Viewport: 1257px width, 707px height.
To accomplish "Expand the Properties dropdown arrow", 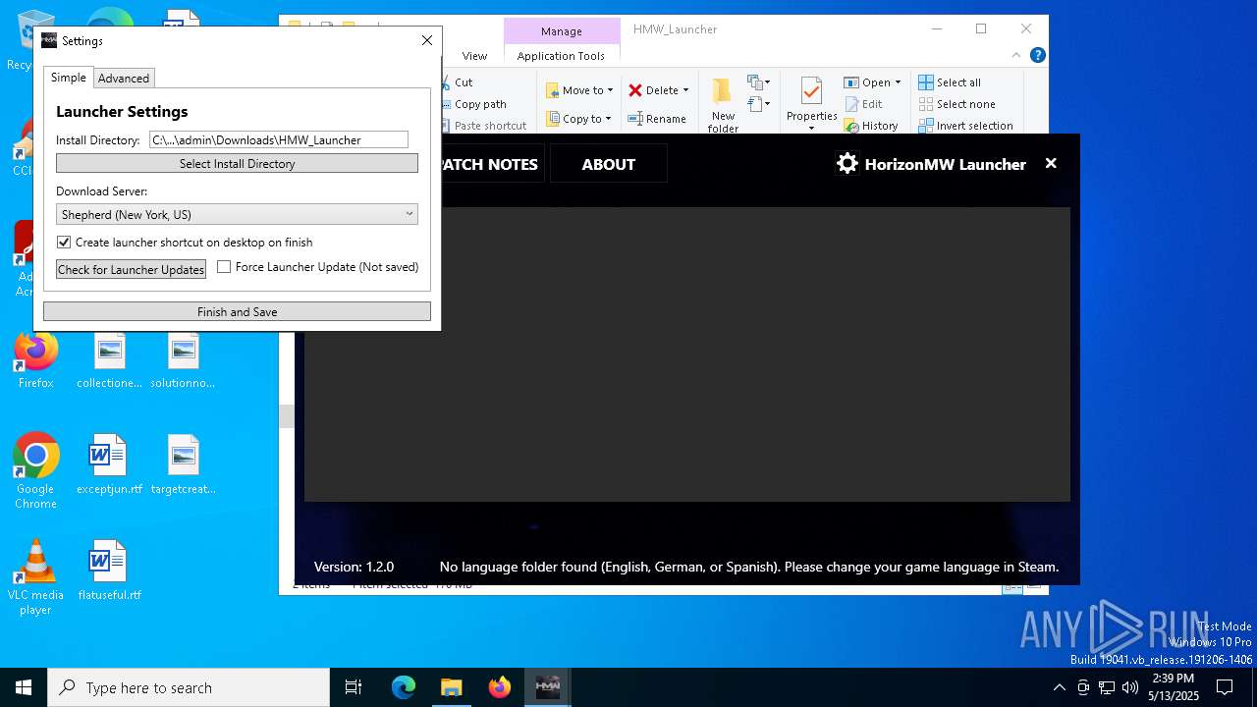I will [811, 128].
